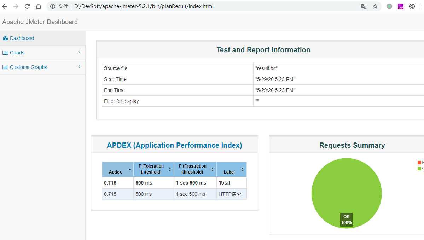Click the HTTP请求 row Apdex value 0.715
The image size is (424, 240).
[110, 194]
